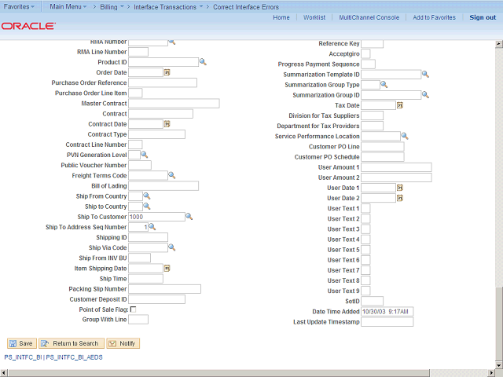Open RMA Number lookup magnifier
Screen dimensions: 503x377
tap(172, 42)
